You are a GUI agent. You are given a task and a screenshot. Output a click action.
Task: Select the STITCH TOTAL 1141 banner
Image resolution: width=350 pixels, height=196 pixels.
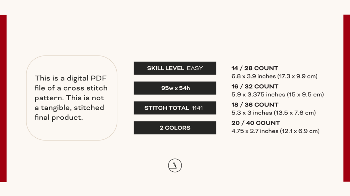coord(175,108)
